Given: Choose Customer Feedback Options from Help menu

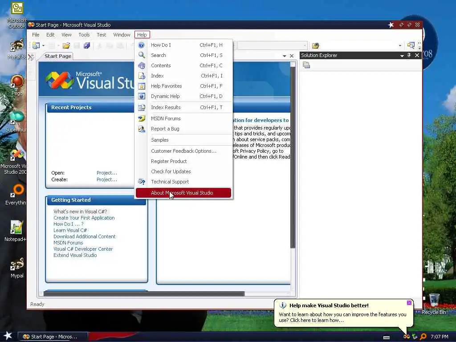Looking at the screenshot, I should click(x=183, y=151).
